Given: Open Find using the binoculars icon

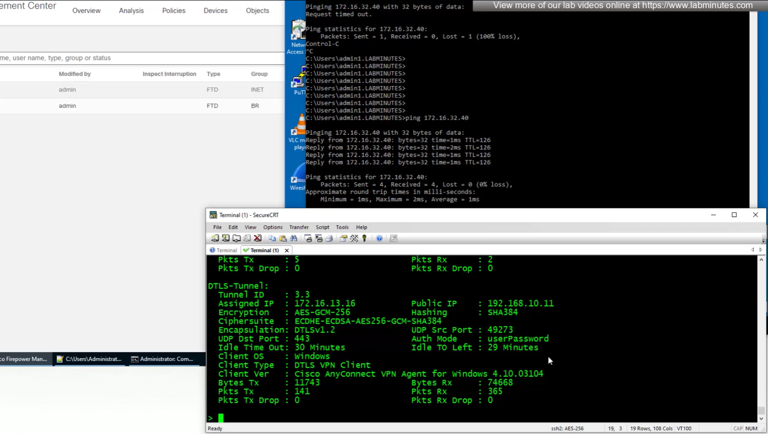Looking at the screenshot, I should [293, 238].
